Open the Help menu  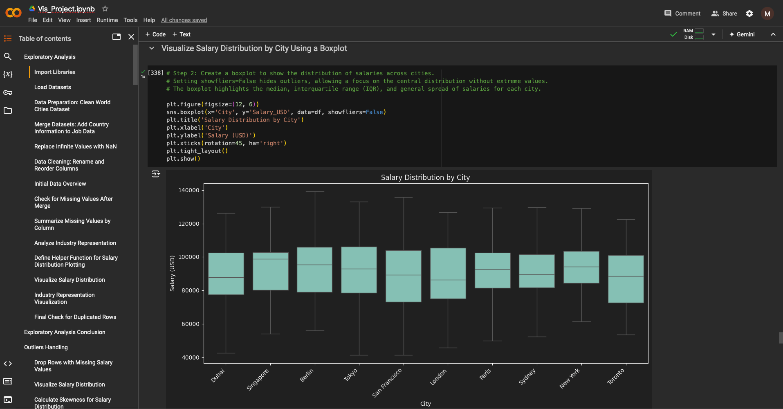pyautogui.click(x=149, y=20)
